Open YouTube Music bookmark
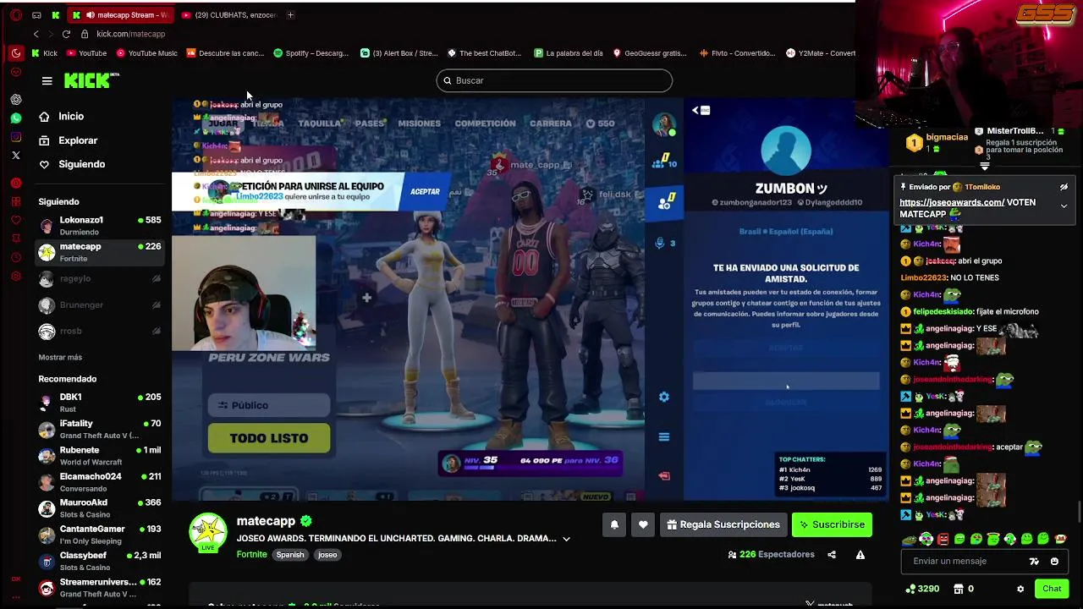The image size is (1083, 609). (147, 53)
